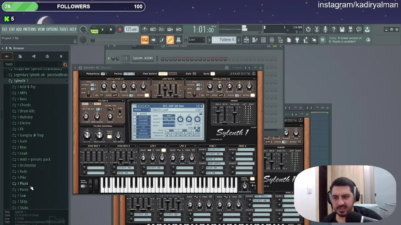Select preset bank tab 2 in Sylenth1
This screenshot has width=401, height=225.
pyautogui.click(x=138, y=106)
